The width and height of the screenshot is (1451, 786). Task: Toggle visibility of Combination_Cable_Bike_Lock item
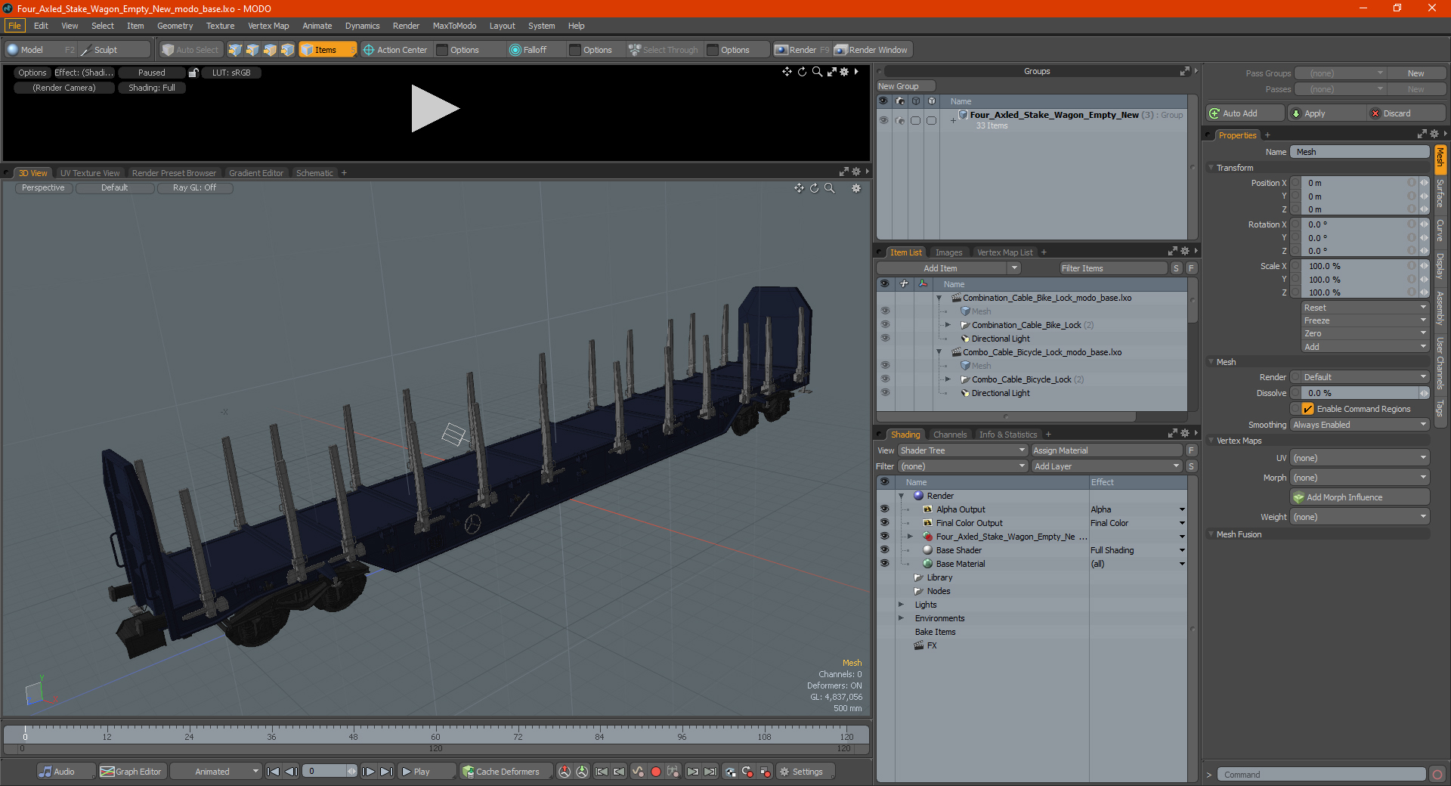pyautogui.click(x=884, y=325)
